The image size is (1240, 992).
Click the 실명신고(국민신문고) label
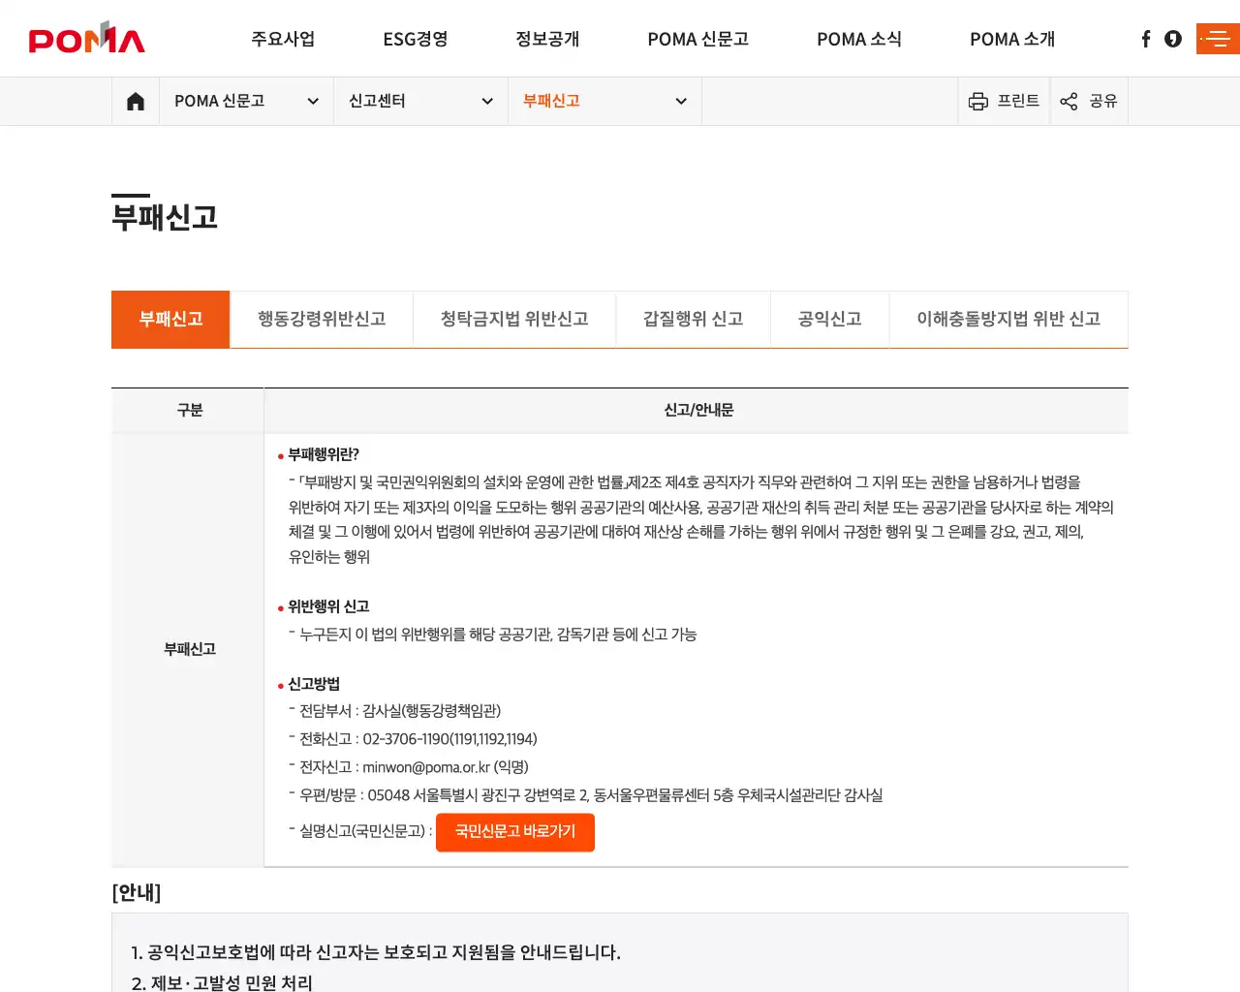tap(365, 831)
